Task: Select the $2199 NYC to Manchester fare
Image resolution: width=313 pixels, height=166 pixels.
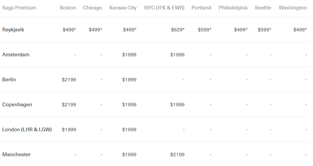Action: [178, 155]
